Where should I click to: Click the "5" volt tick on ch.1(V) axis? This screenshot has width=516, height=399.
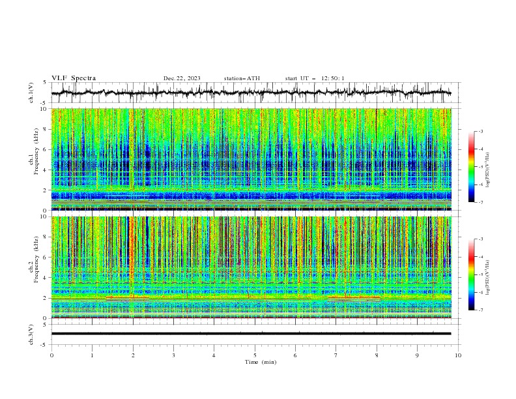pos(45,83)
